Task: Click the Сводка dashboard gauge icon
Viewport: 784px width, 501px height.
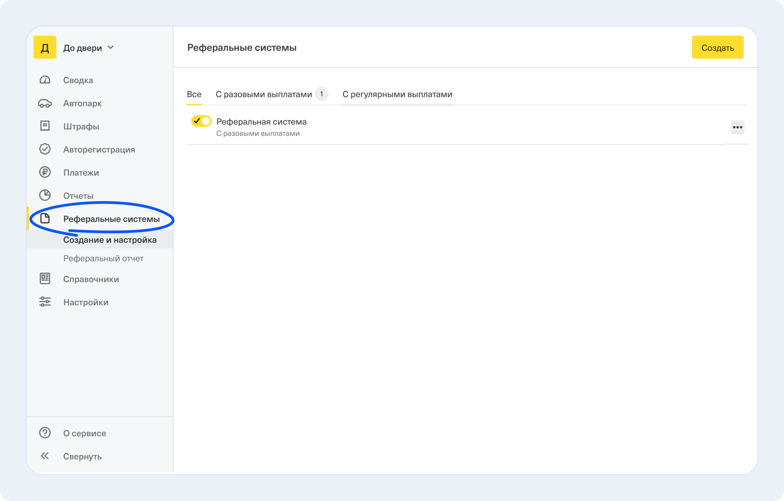Action: (x=45, y=80)
